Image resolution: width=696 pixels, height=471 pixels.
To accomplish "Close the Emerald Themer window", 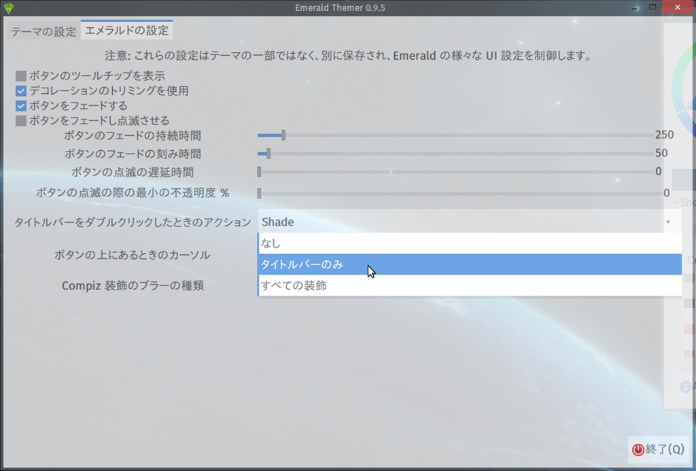I will (x=678, y=7).
